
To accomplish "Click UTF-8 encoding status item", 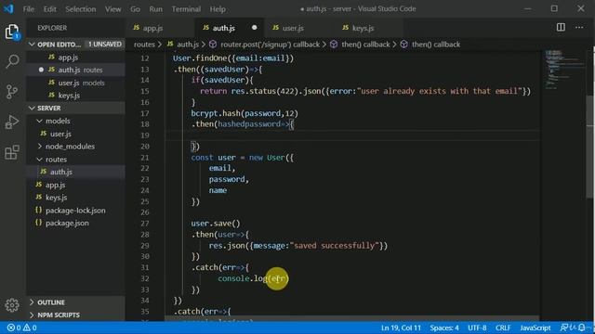I will pyautogui.click(x=477, y=328).
